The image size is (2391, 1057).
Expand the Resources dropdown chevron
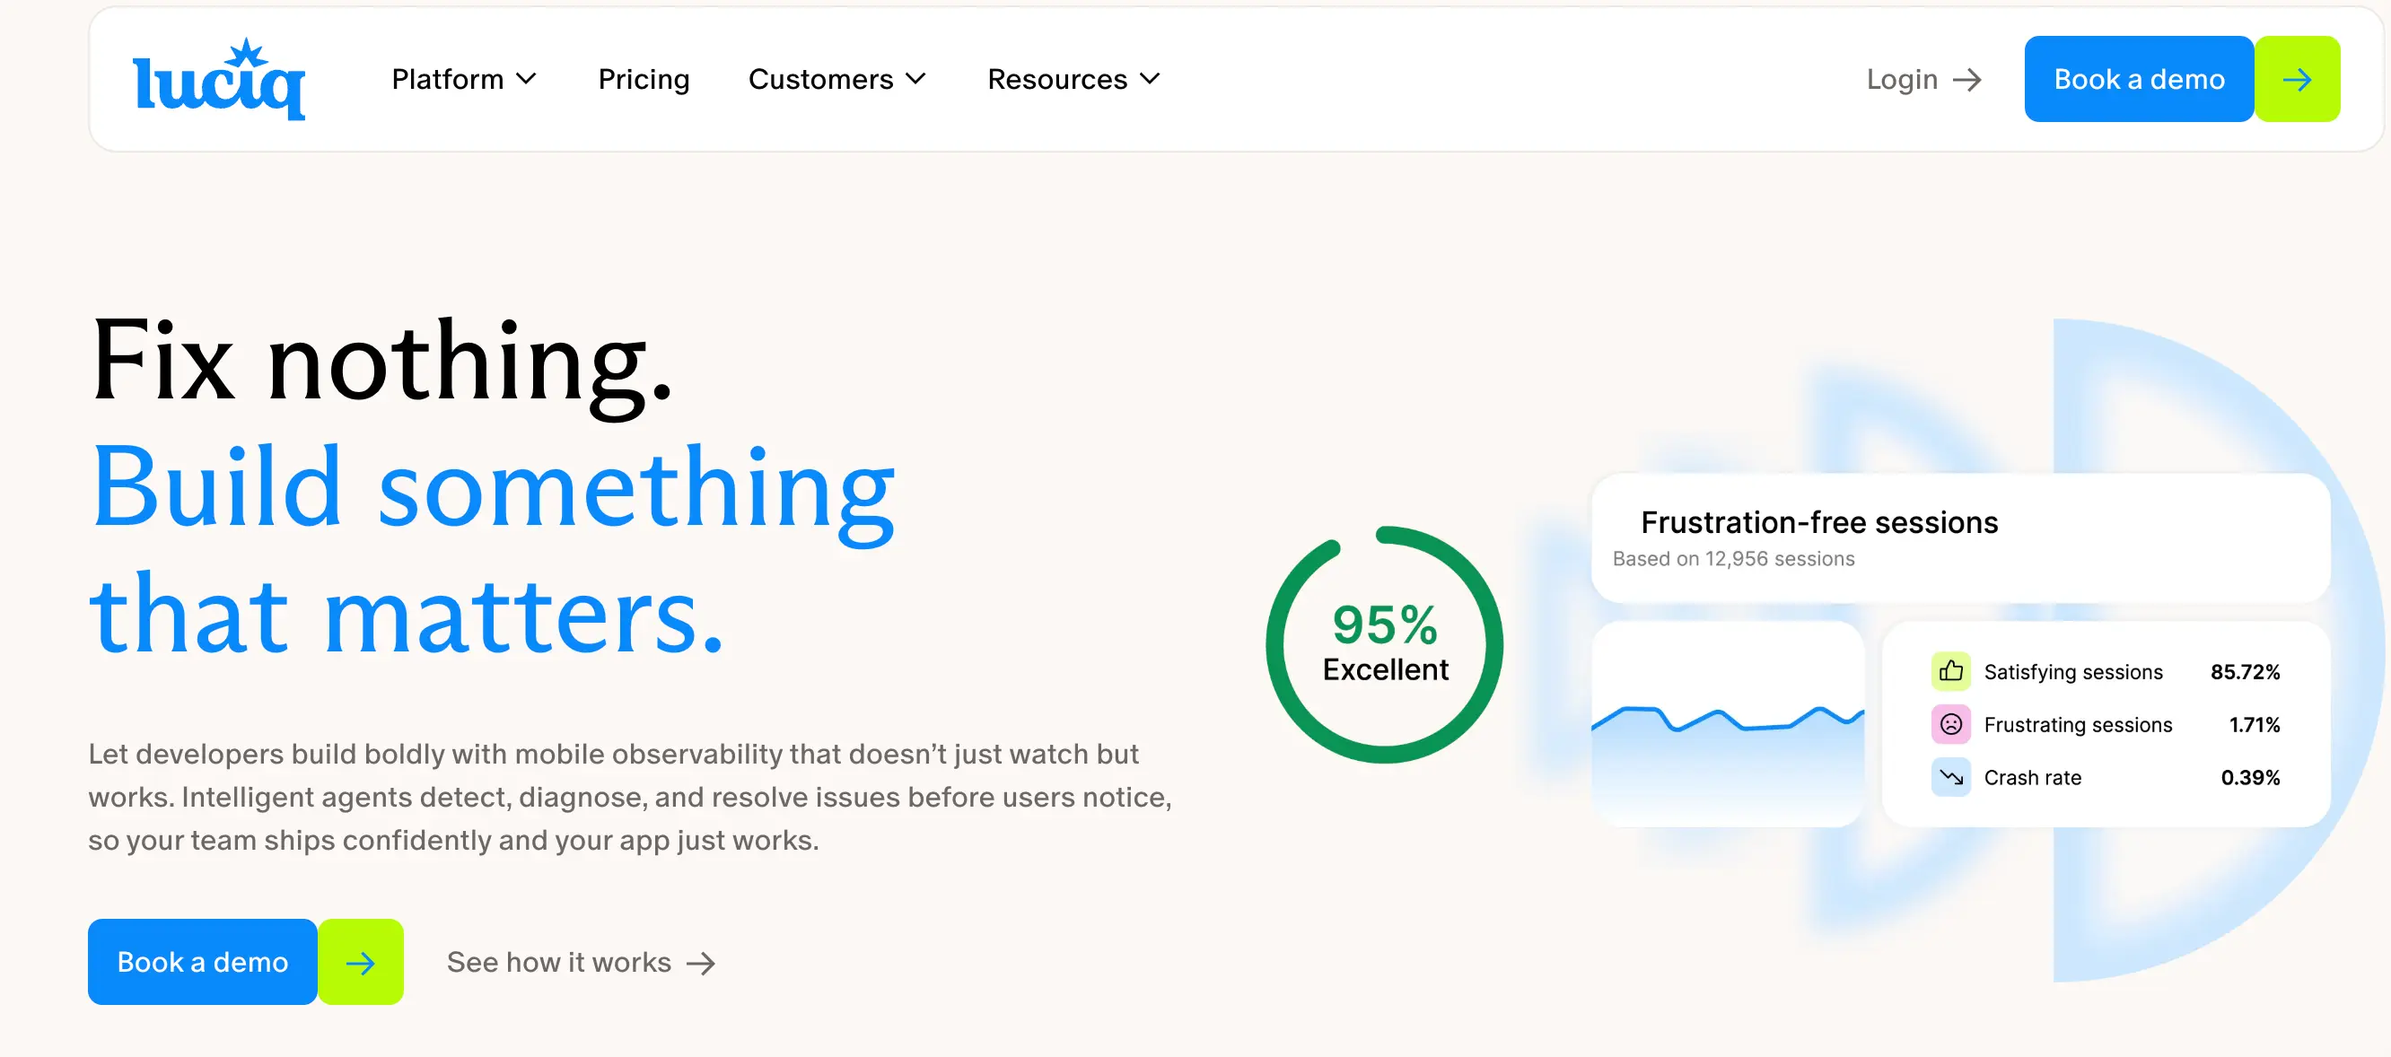click(1149, 80)
